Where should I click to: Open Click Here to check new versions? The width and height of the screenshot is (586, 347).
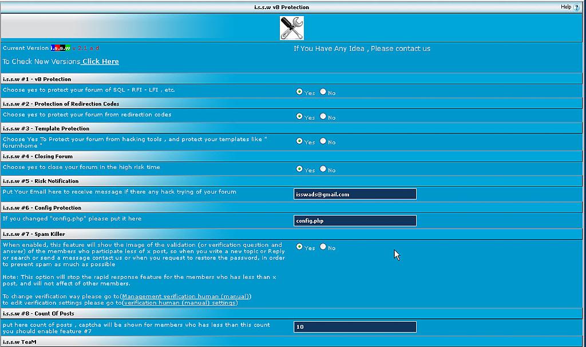pos(100,61)
